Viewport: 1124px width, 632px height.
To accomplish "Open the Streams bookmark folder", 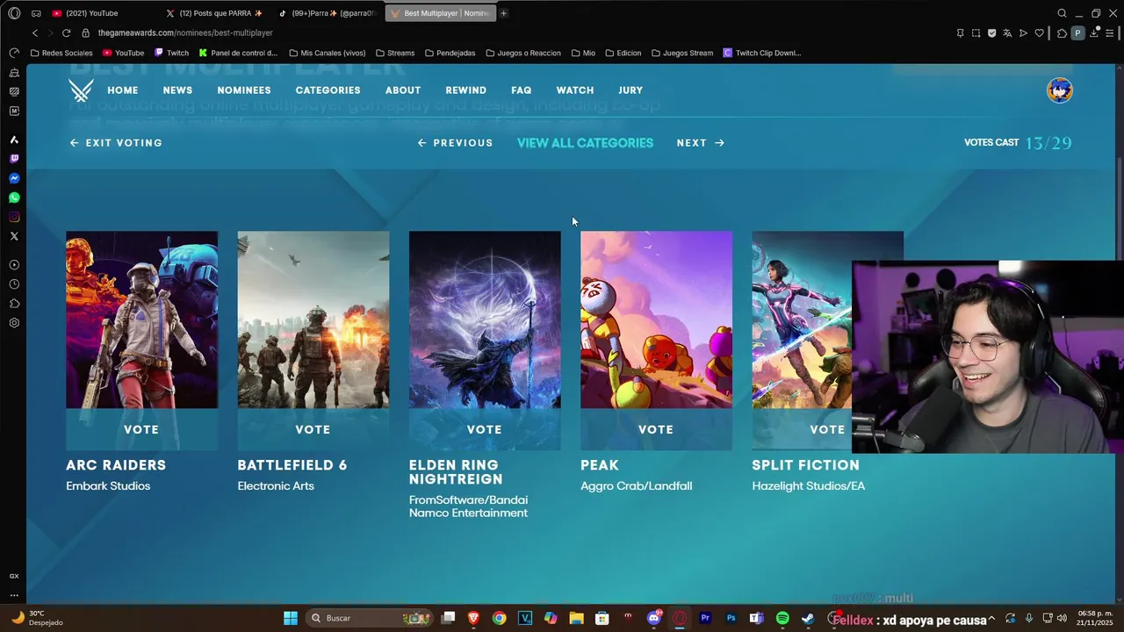I will (394, 53).
